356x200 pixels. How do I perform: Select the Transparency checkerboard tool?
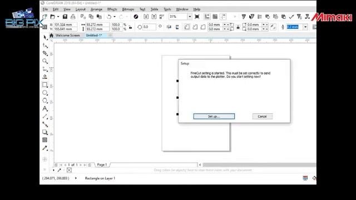(x=45, y=140)
